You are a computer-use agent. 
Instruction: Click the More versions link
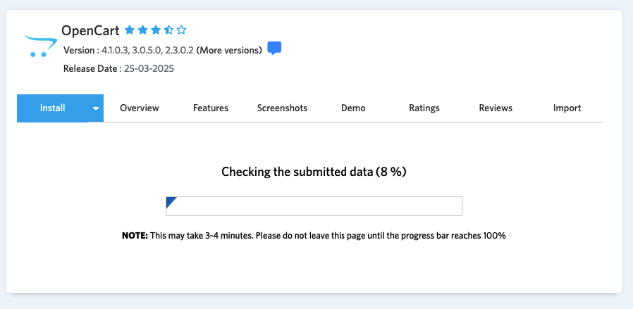coord(229,51)
